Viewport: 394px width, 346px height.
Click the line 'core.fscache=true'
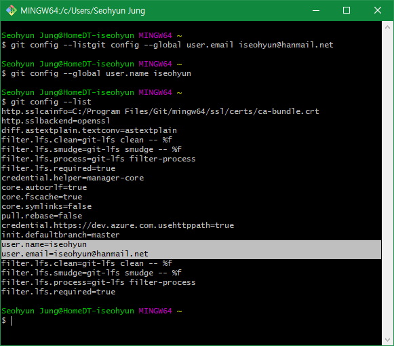tap(42, 197)
